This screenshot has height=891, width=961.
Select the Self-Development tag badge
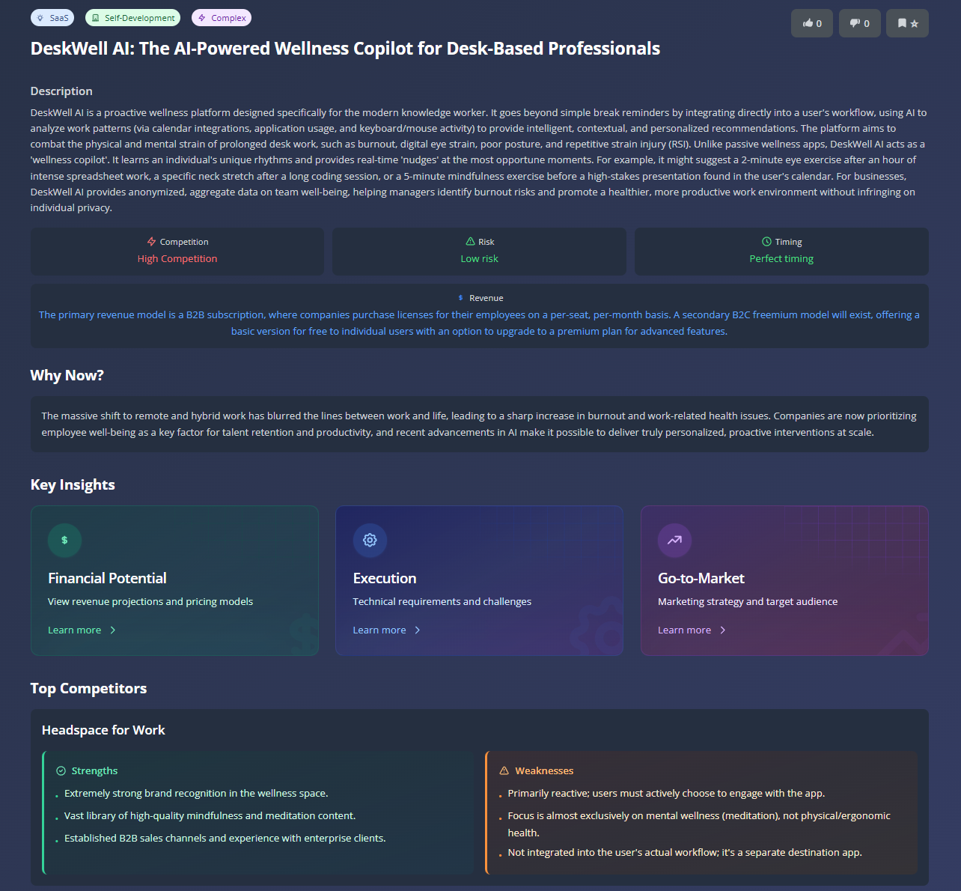(x=133, y=18)
